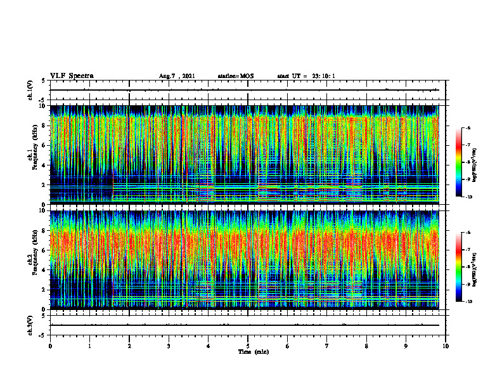The height and width of the screenshot is (388, 502).
Task: Click the ch.2 color bar log(PSD) label
Action: pos(475,270)
